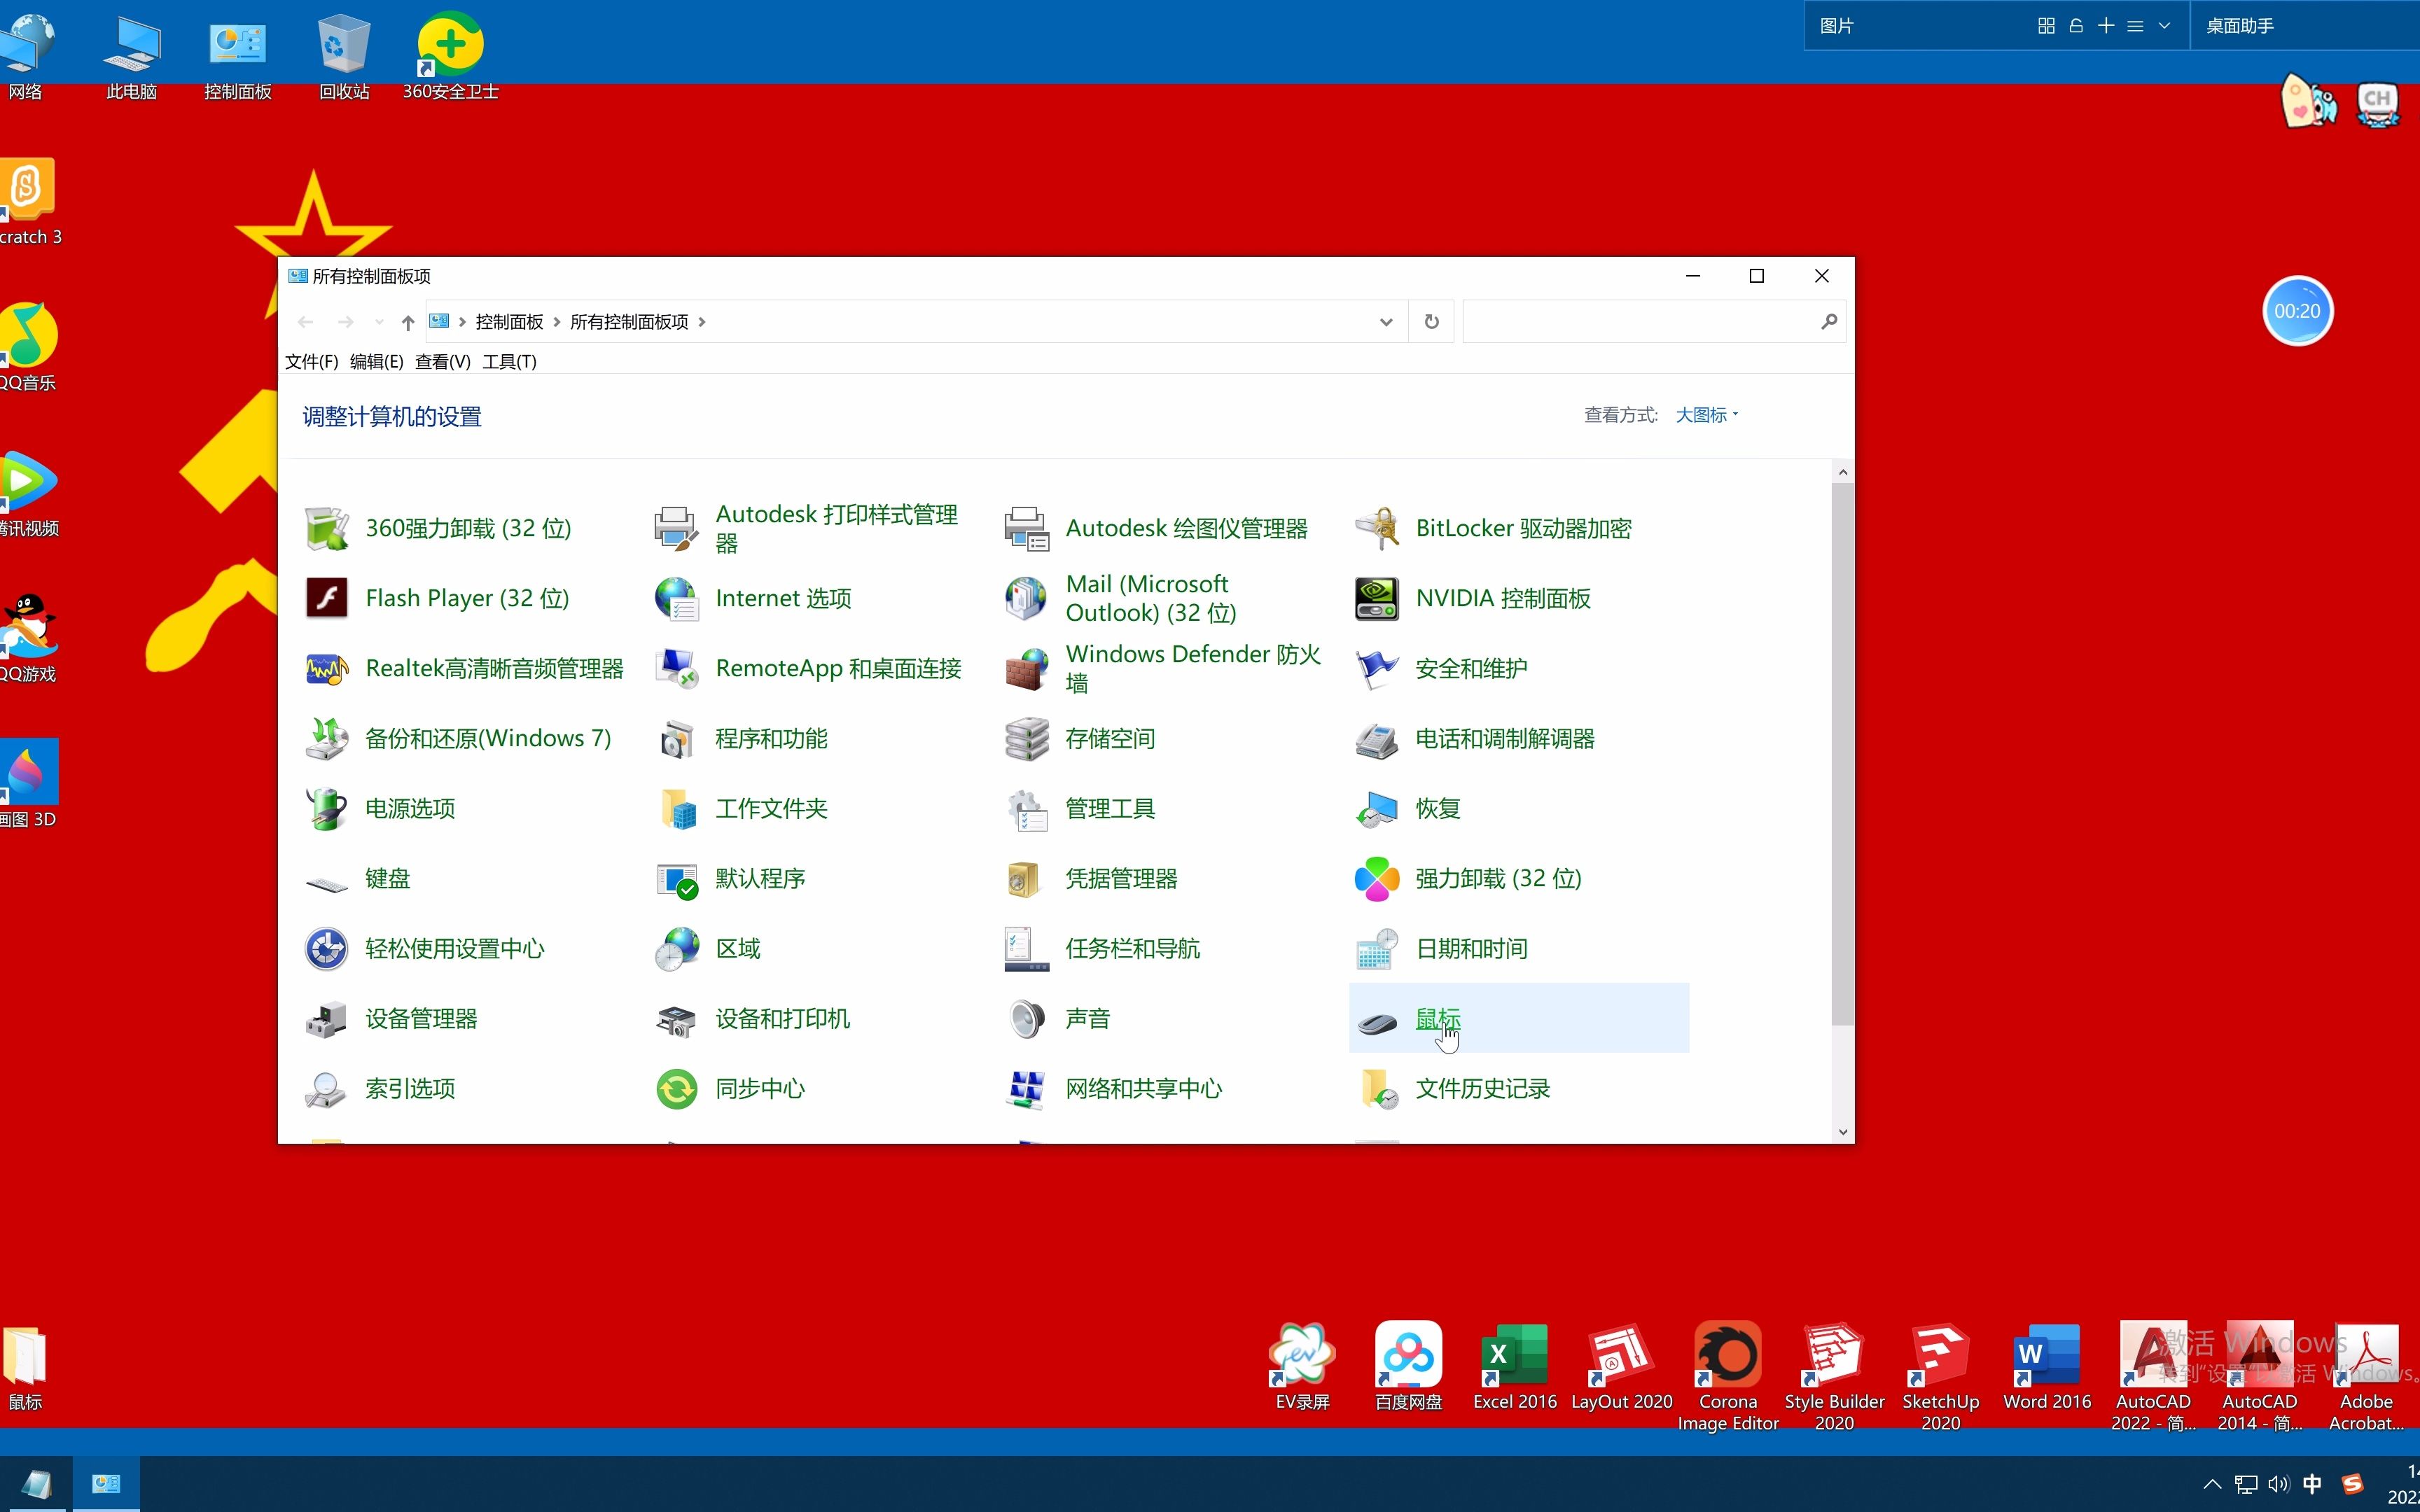
Task: Open the Windows Defender 防火墙 icon
Action: [1026, 668]
